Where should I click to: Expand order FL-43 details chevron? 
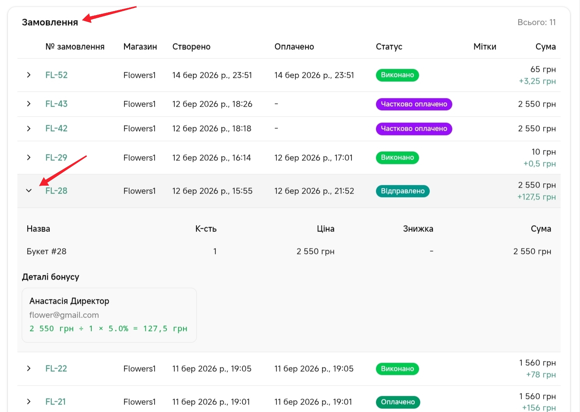[28, 104]
